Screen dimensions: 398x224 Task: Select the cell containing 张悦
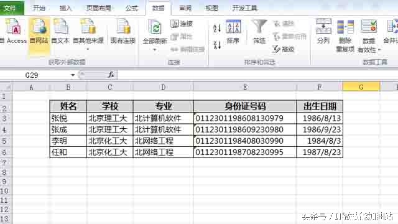pos(68,118)
